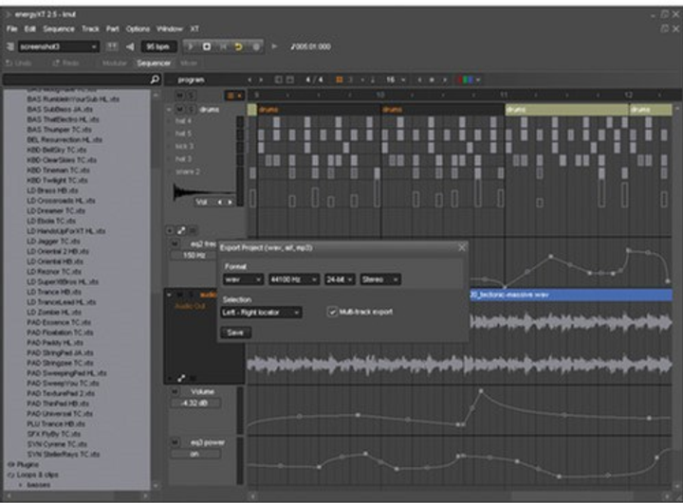
Task: Open the Stereo channel dropdown
Action: point(379,279)
